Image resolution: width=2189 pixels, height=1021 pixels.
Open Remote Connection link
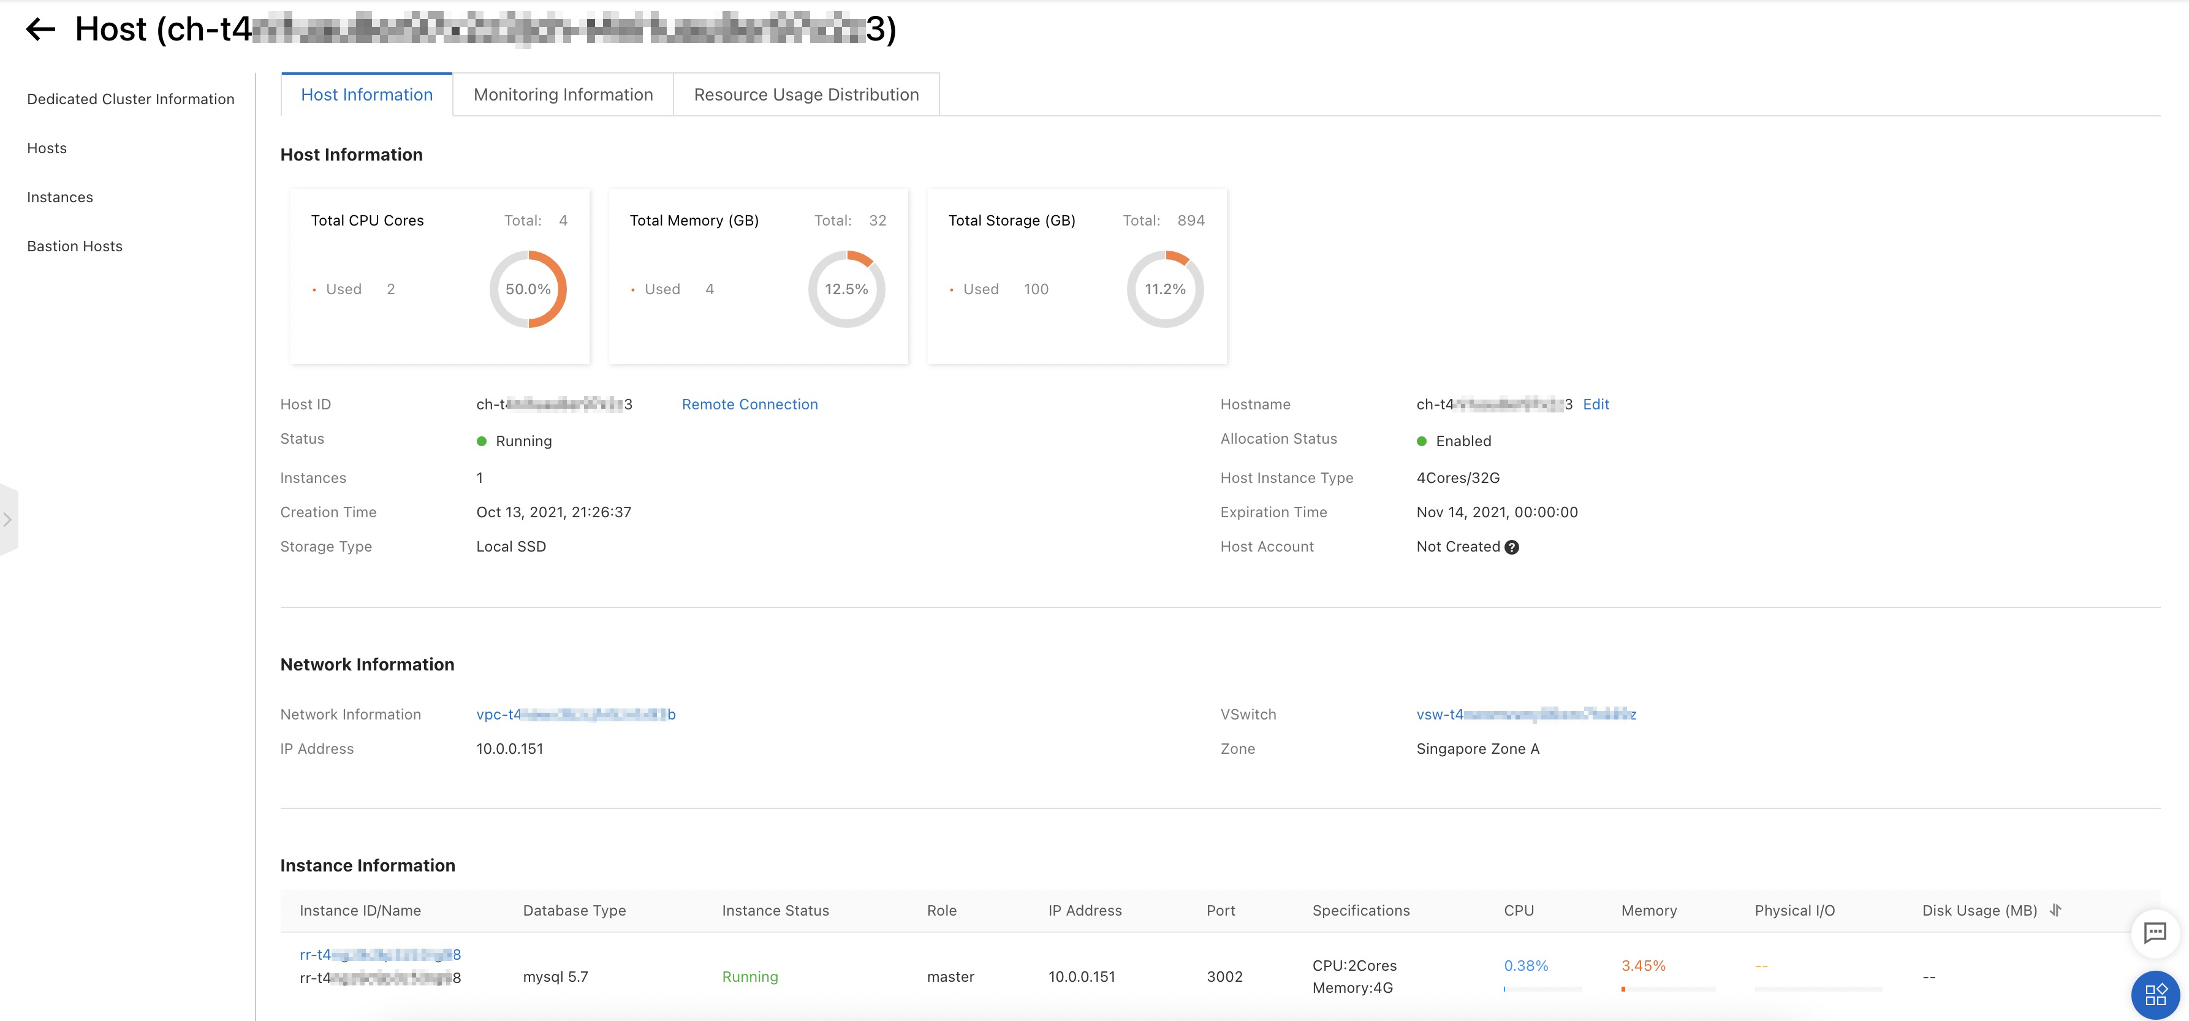749,404
